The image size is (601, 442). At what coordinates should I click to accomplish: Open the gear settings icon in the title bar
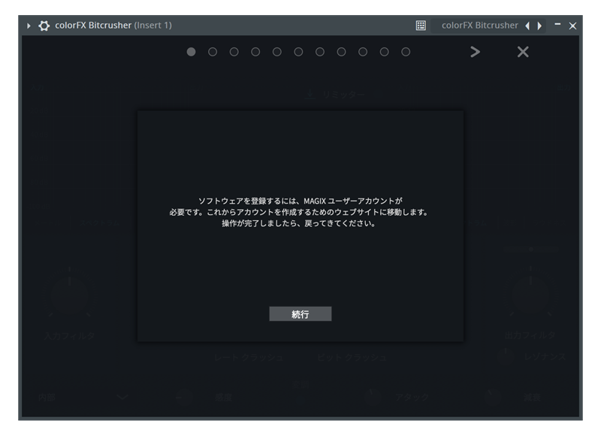point(44,26)
